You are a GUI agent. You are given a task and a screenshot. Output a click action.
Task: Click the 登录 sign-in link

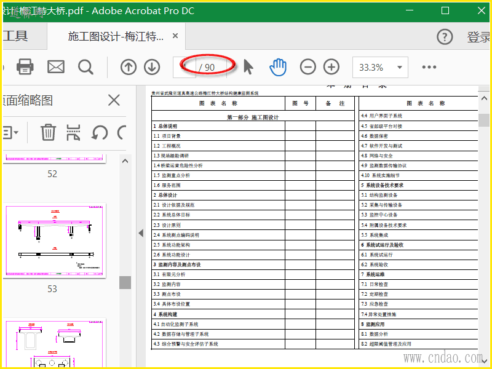[478, 37]
